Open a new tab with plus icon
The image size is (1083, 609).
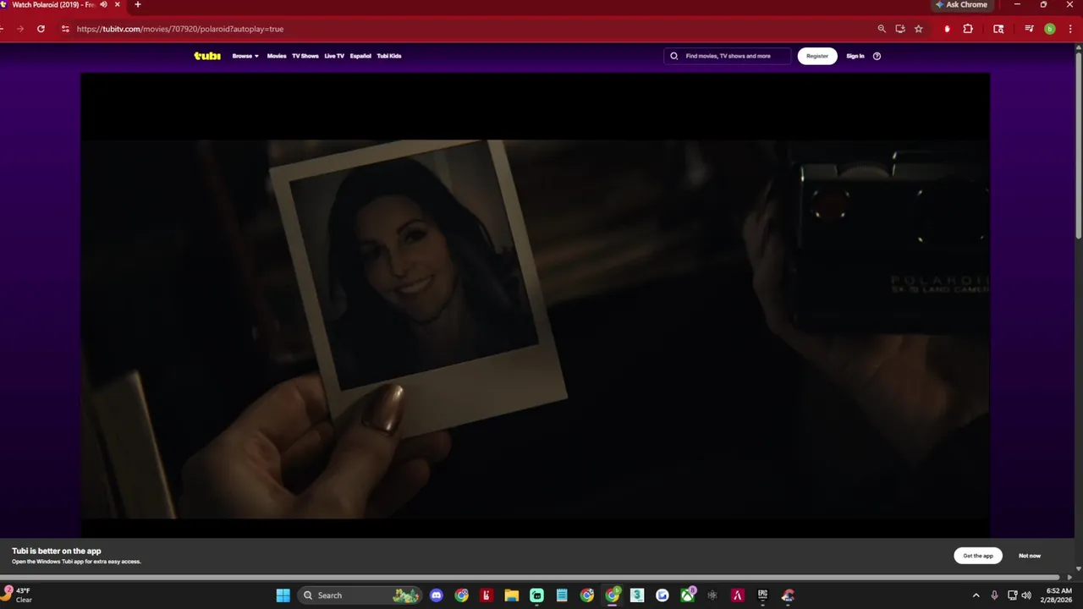pyautogui.click(x=137, y=4)
